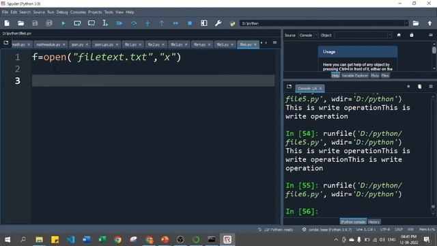Image resolution: width=437 pixels, height=246 pixels.
Task: Open the Help menu
Action: (130, 12)
